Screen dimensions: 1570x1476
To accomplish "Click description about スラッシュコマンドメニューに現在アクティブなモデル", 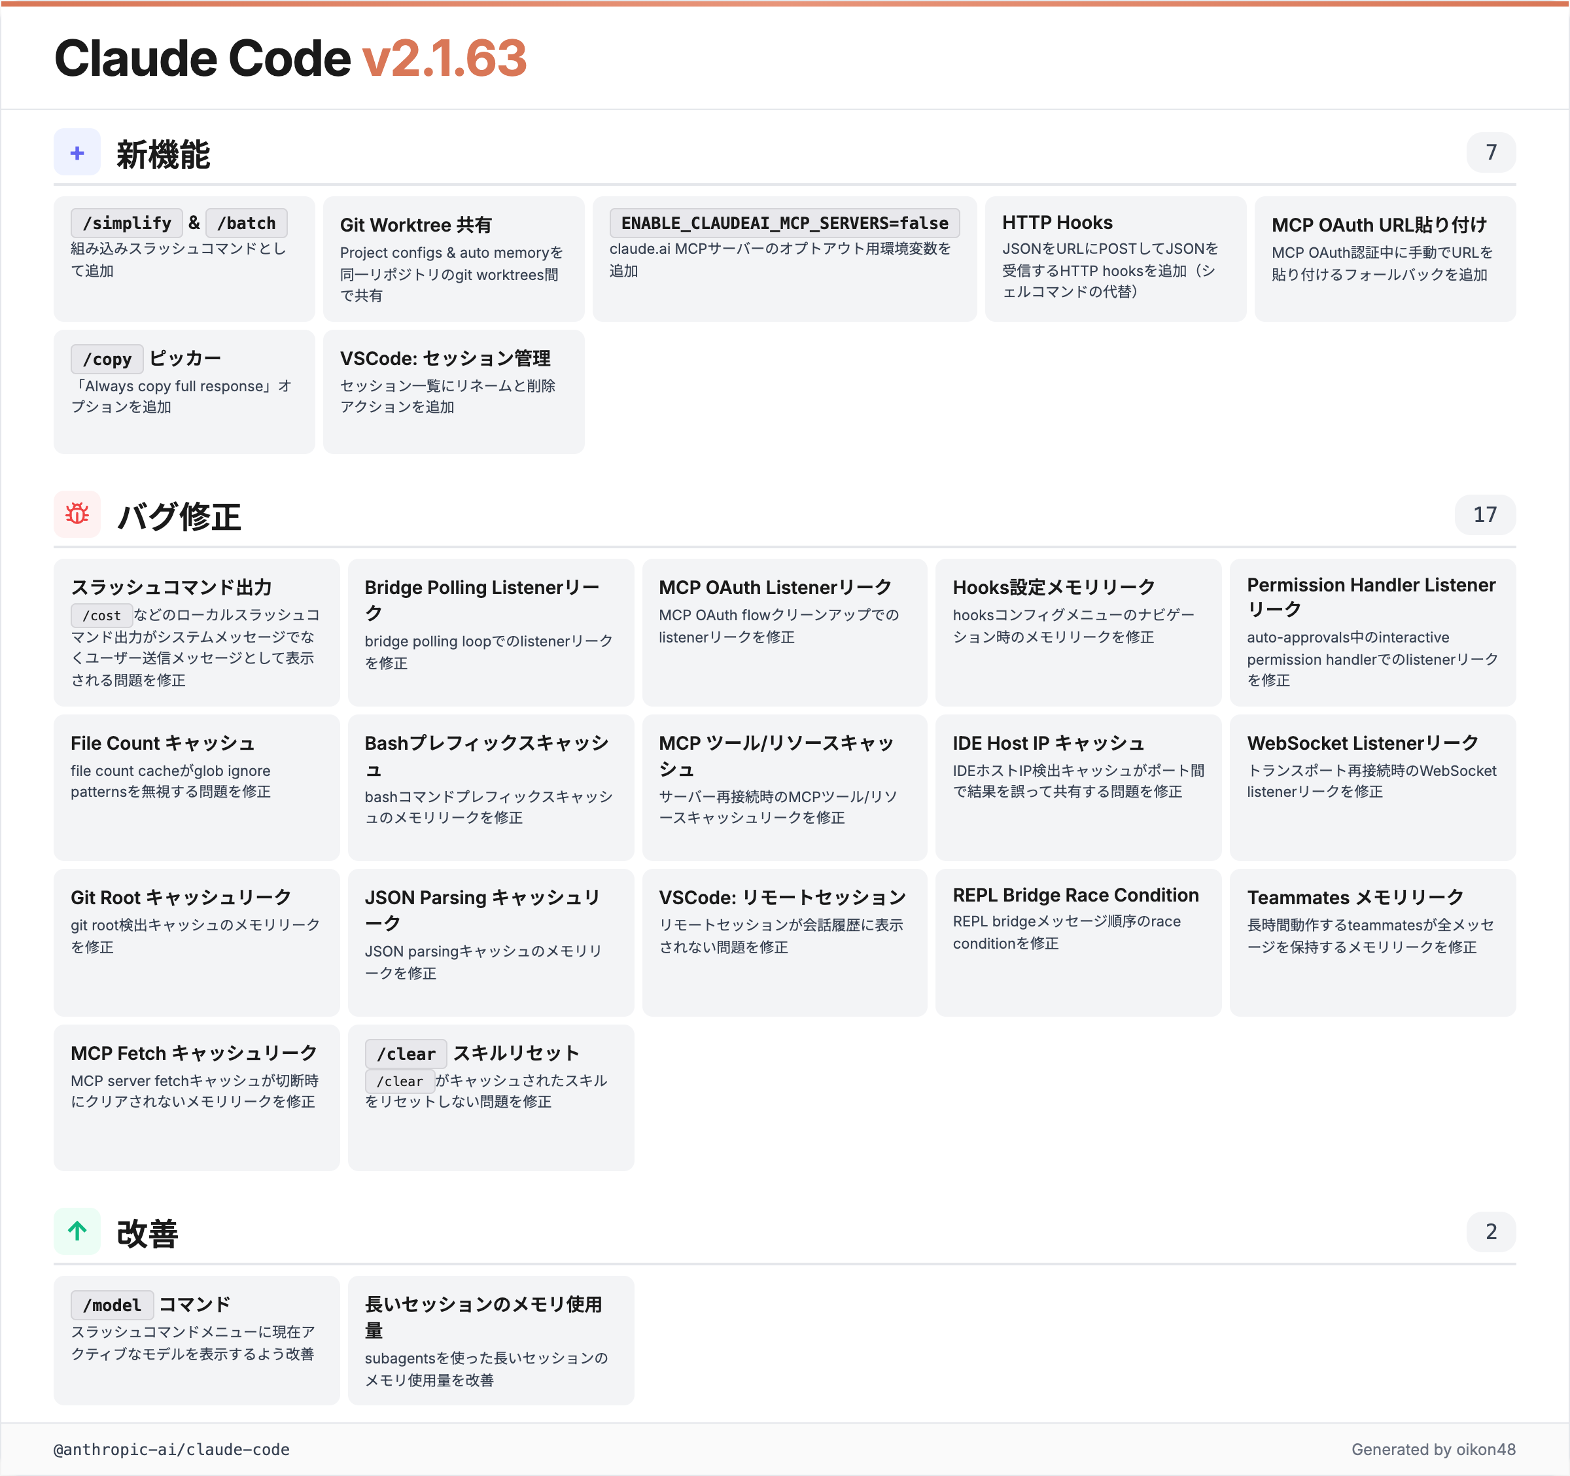I will tap(192, 1343).
